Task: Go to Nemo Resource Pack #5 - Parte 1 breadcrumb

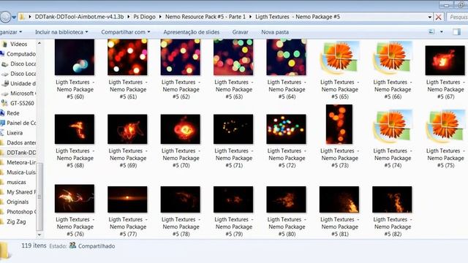Action: click(x=205, y=17)
